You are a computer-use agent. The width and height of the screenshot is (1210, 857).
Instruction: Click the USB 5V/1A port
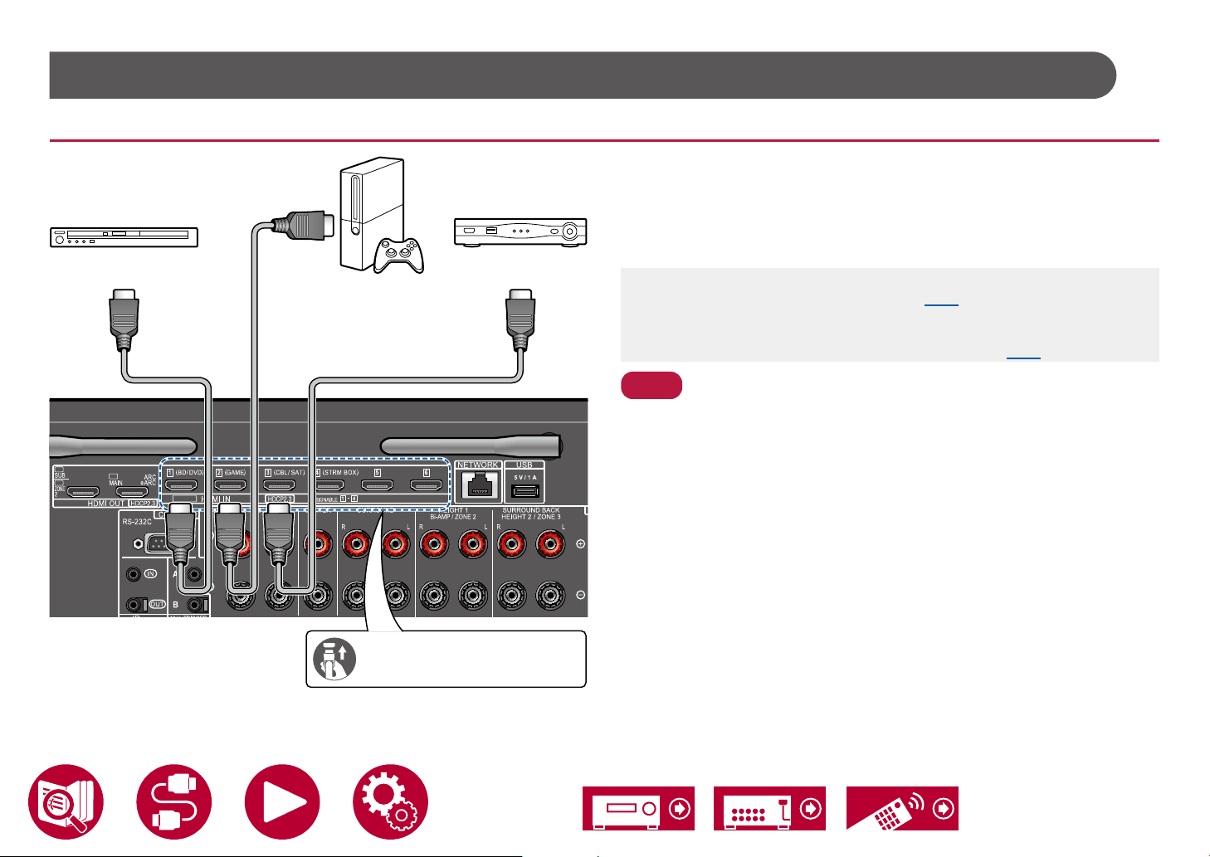[x=524, y=489]
